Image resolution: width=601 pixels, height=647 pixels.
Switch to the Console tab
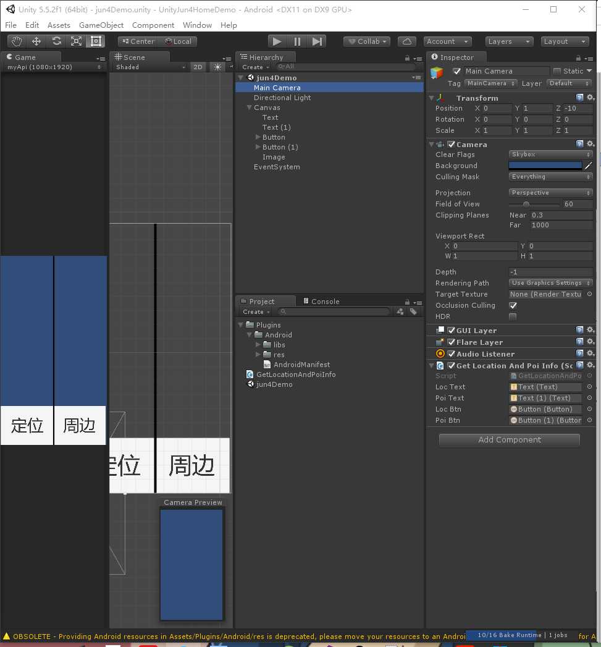point(321,302)
